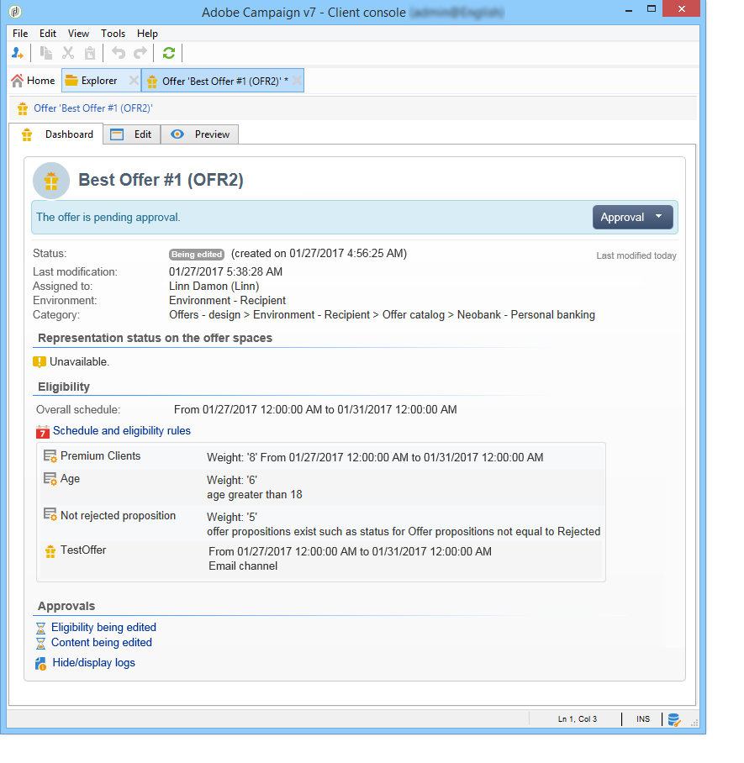The width and height of the screenshot is (744, 763).
Task: Click the TestOffer gift icon
Action: coord(50,551)
